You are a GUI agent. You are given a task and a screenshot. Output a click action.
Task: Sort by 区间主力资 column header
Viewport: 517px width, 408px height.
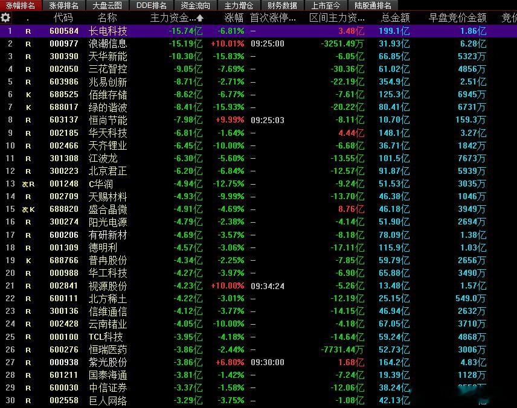coord(336,18)
